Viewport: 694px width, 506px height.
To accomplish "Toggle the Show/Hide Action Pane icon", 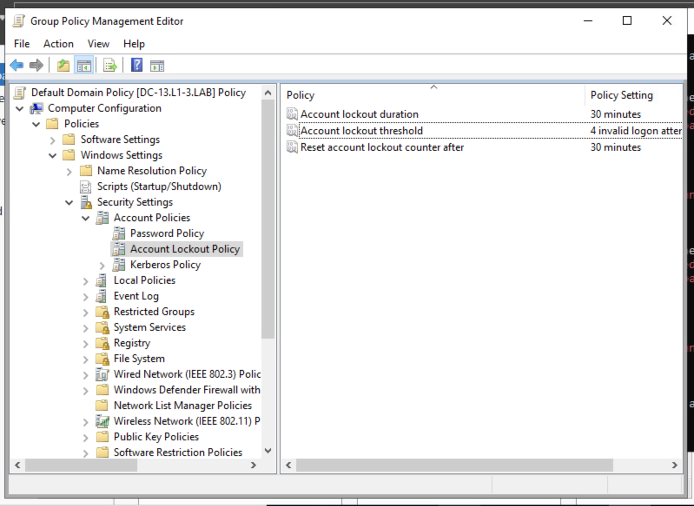I will [x=157, y=66].
